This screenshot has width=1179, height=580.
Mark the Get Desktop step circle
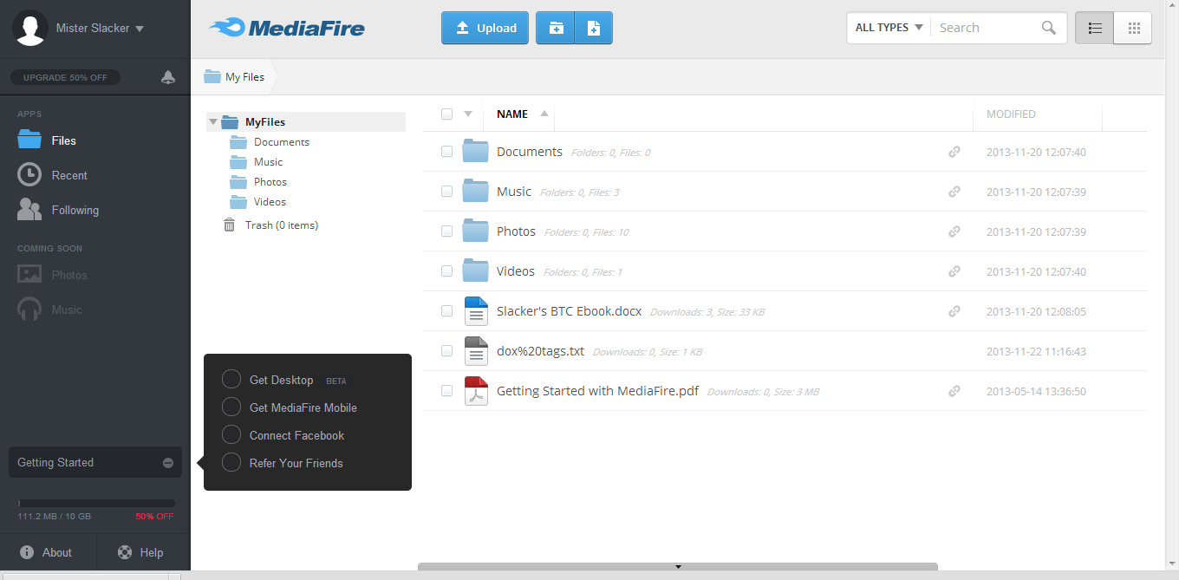tap(231, 379)
